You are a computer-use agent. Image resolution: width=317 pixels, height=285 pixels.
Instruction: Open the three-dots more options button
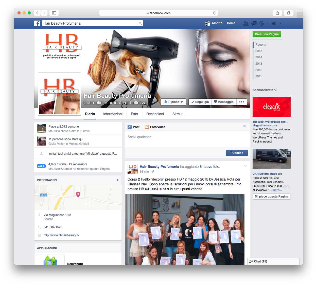242,102
